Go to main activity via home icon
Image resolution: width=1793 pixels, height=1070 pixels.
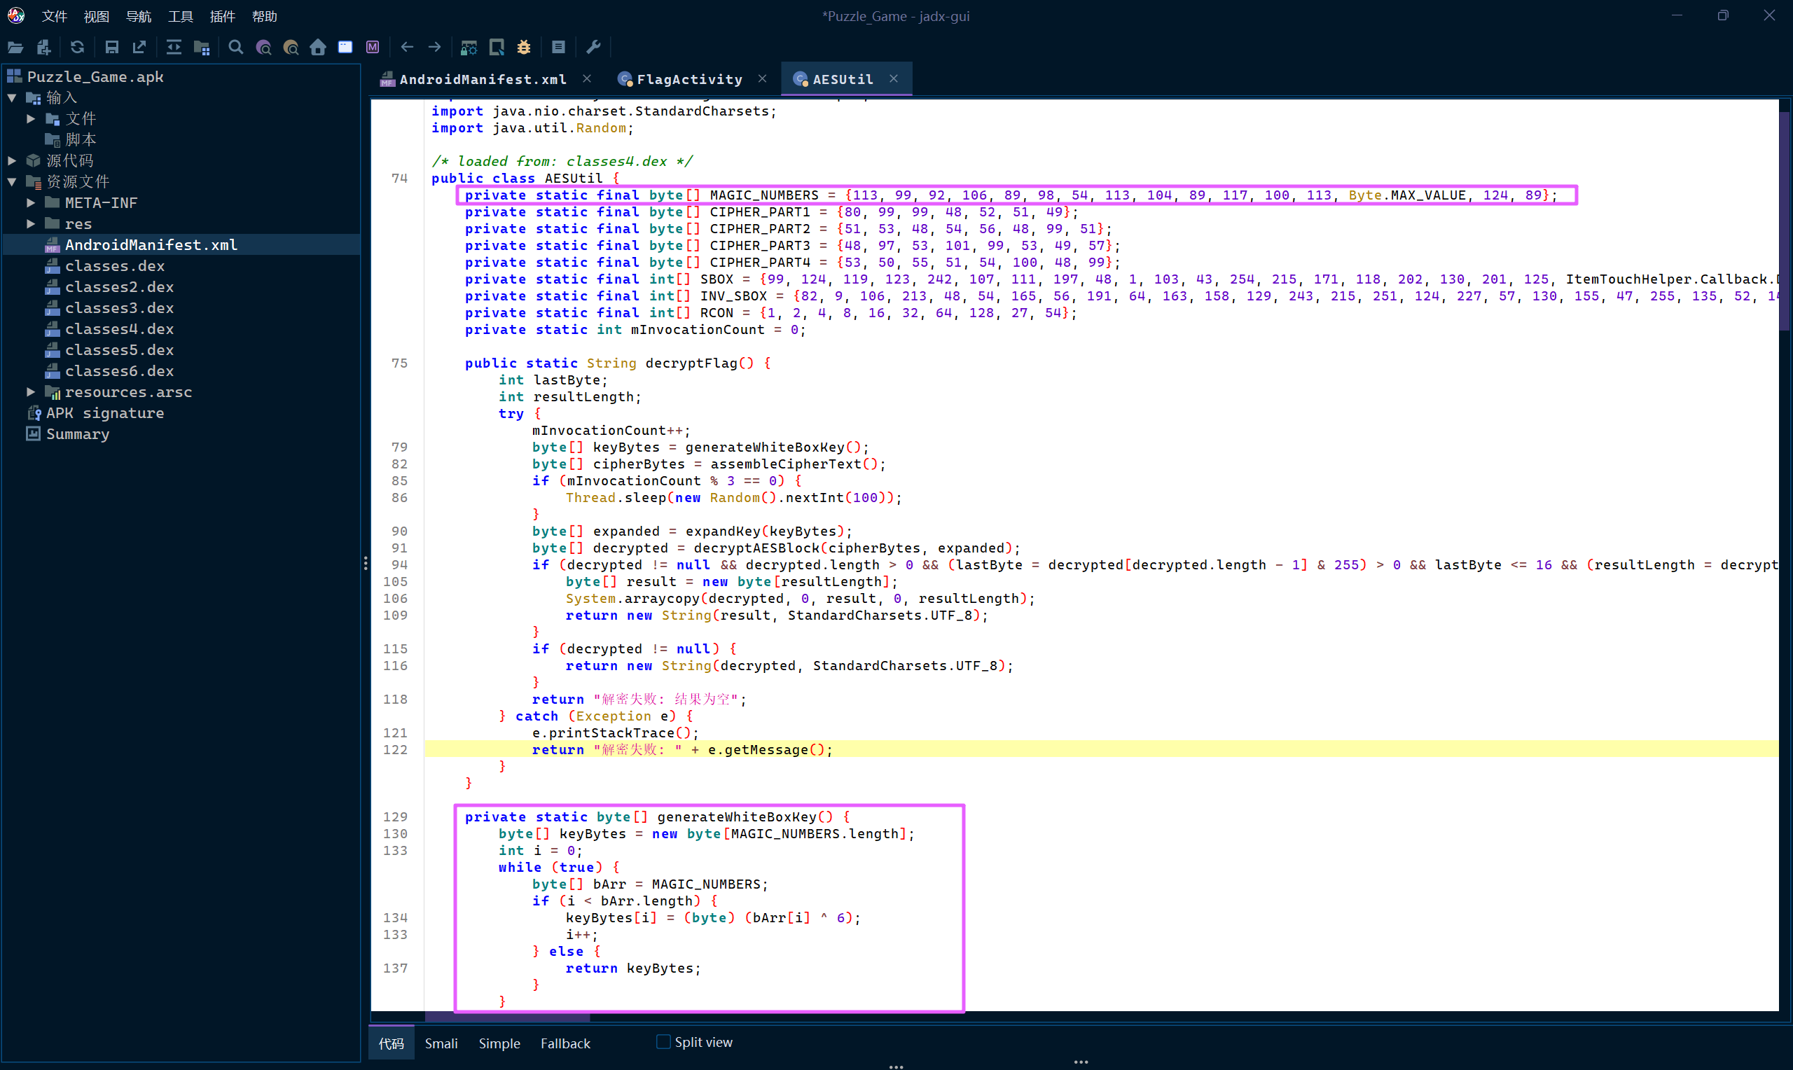click(x=318, y=48)
